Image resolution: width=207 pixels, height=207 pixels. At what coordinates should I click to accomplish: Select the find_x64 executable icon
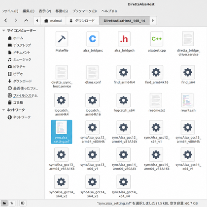point(188,72)
